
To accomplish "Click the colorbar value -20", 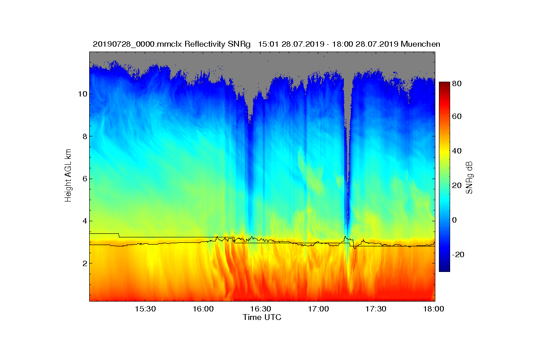I will tap(458, 254).
